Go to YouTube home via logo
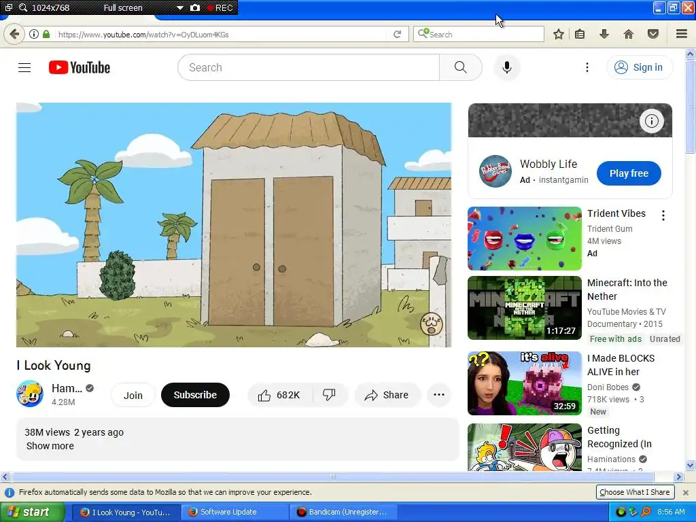Image resolution: width=696 pixels, height=522 pixels. tap(80, 67)
